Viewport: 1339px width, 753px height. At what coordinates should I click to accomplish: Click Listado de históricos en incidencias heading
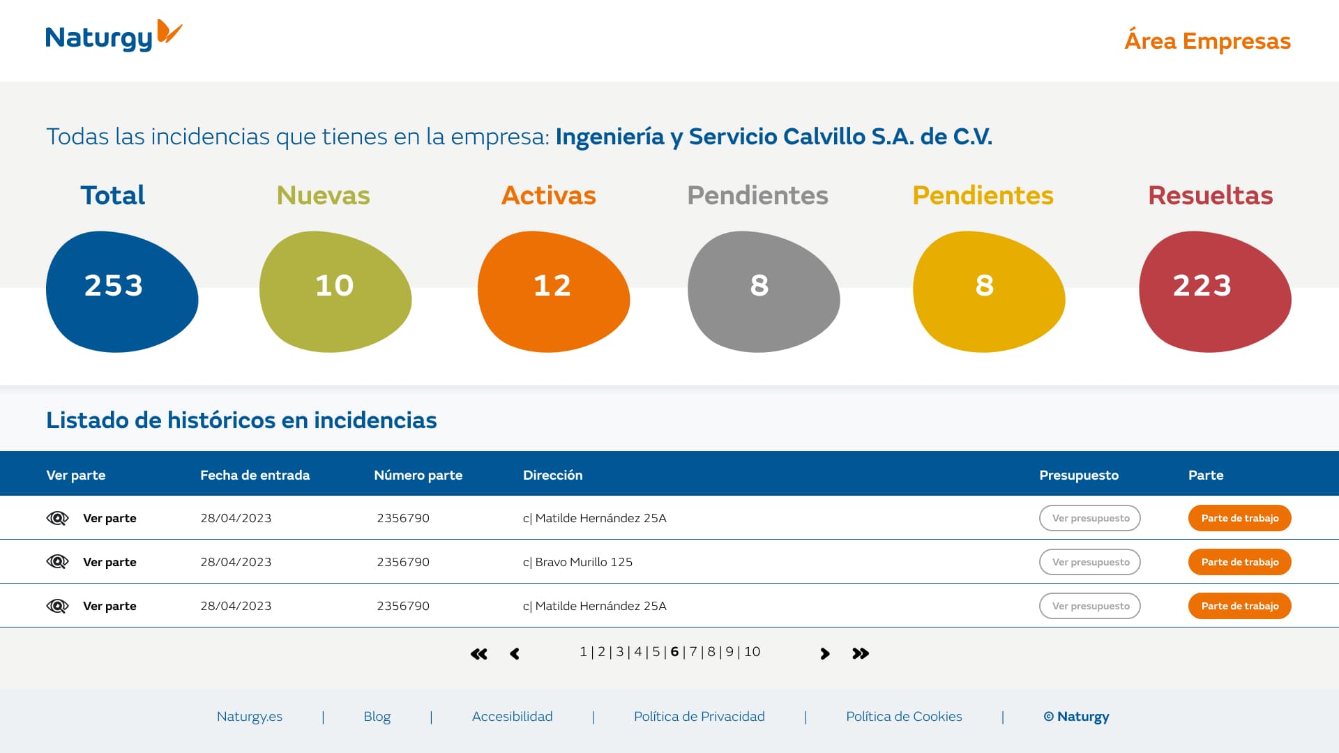[241, 420]
